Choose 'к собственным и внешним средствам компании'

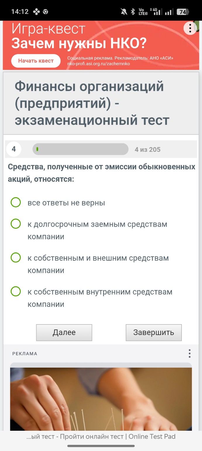pyautogui.click(x=16, y=258)
